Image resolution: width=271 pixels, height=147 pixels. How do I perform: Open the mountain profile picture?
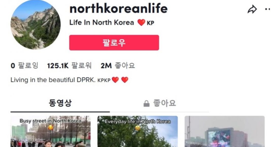[x=36, y=25]
